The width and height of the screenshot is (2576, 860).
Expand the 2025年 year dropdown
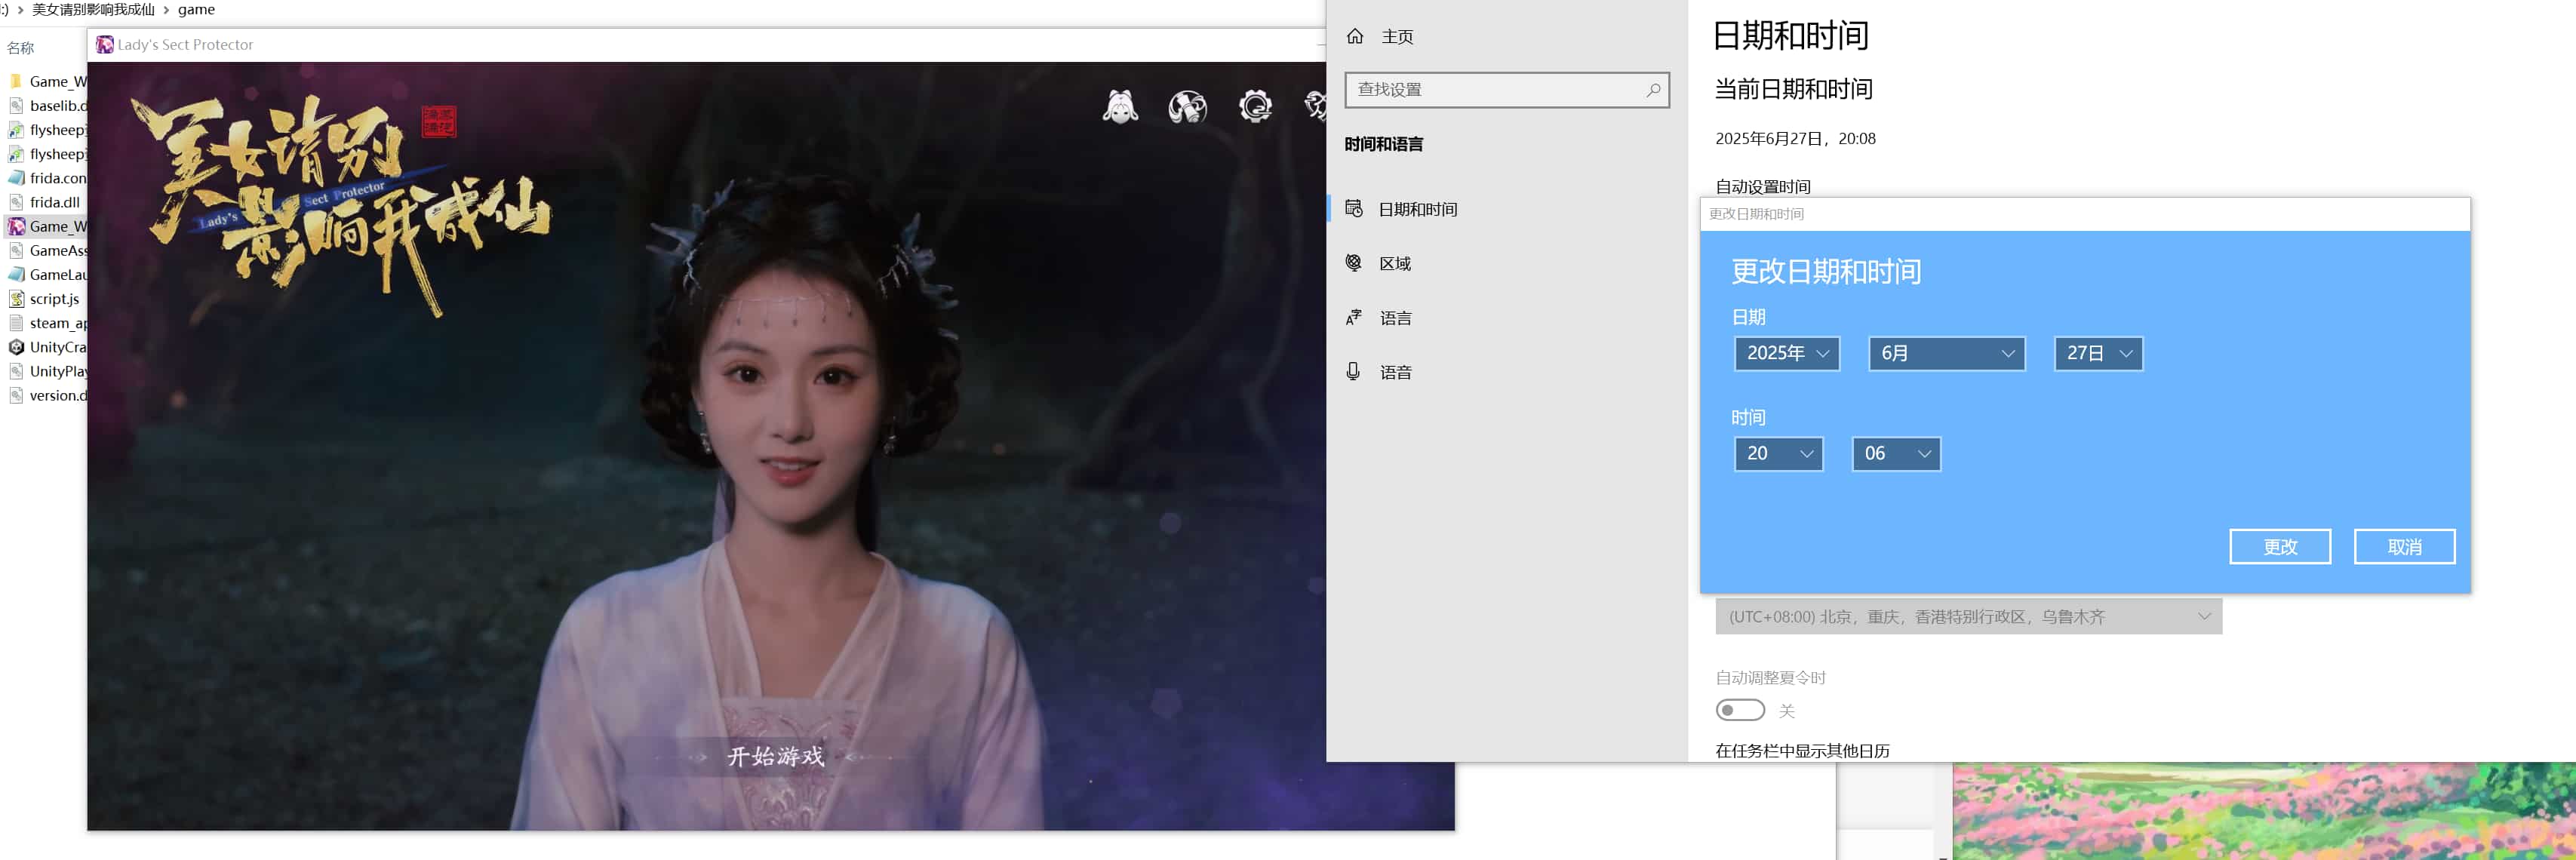click(x=1787, y=354)
